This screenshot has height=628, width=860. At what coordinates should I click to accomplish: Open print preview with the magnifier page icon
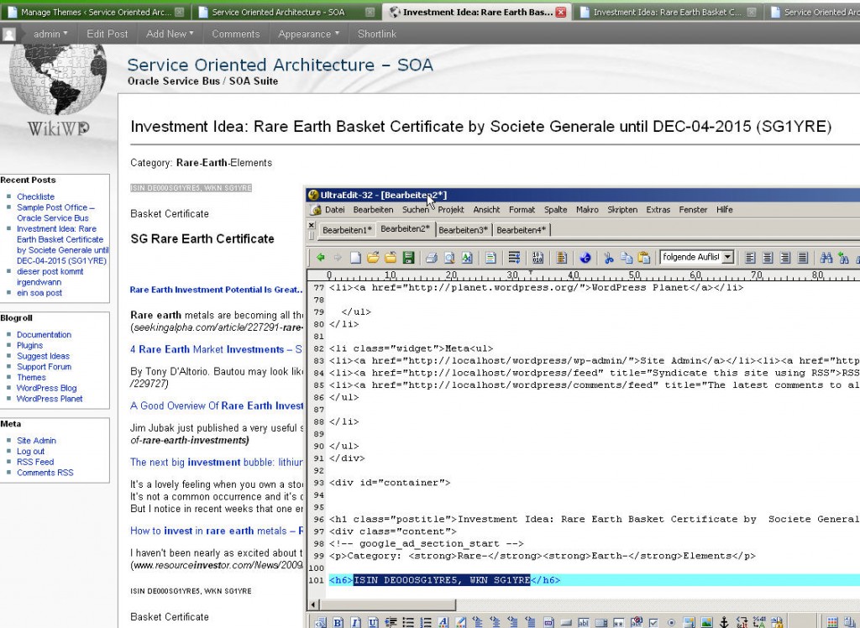[449, 257]
